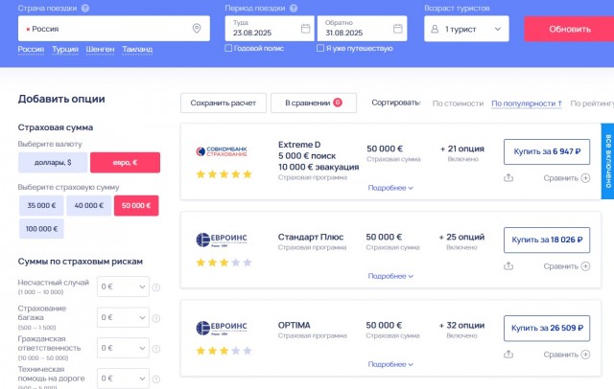Sort results По популярности

pos(527,103)
